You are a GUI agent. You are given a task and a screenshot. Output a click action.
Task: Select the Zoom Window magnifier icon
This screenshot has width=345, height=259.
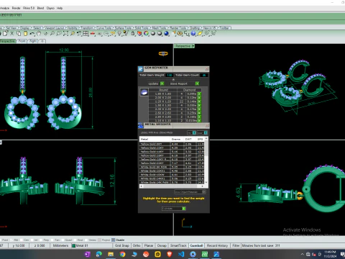tap(59, 34)
